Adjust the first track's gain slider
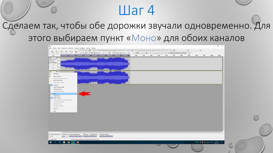 [x=53, y=65]
